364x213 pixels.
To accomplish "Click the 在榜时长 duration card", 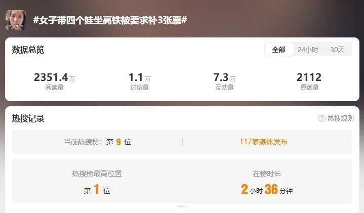I will point(267,181).
